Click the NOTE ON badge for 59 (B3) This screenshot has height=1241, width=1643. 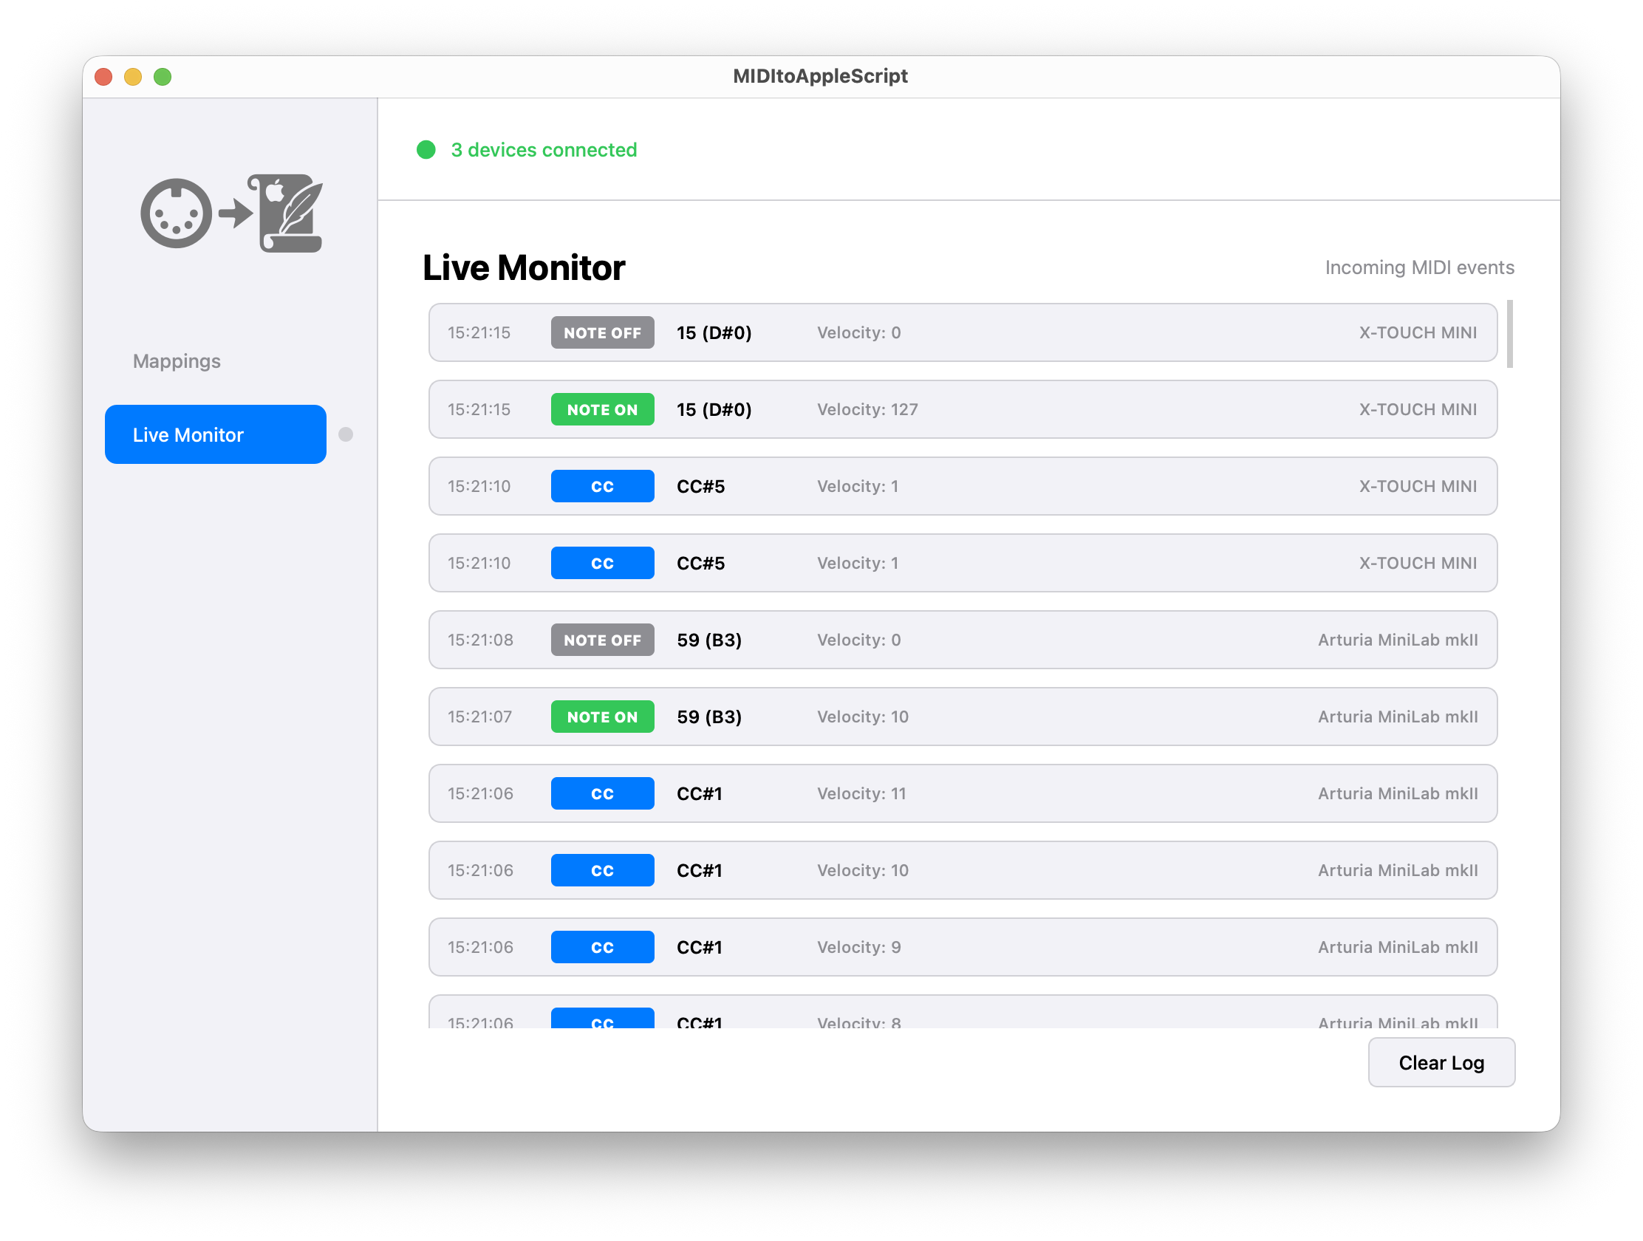click(x=602, y=716)
